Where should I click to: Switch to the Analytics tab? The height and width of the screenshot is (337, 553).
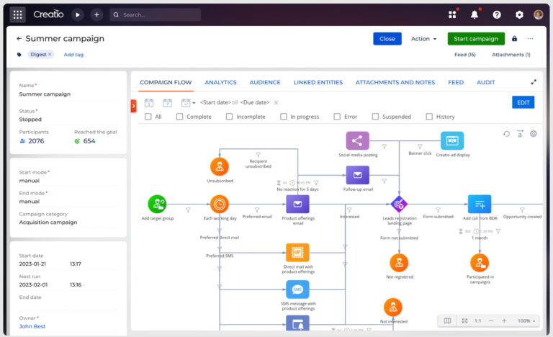[x=221, y=82]
